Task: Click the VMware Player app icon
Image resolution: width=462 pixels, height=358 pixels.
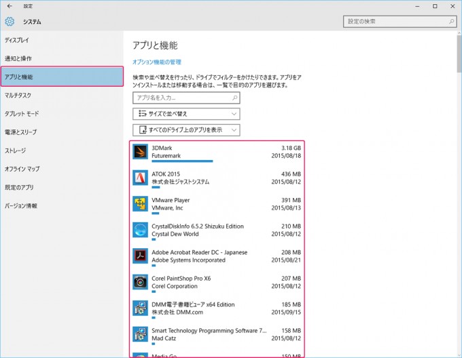Action: 140,203
